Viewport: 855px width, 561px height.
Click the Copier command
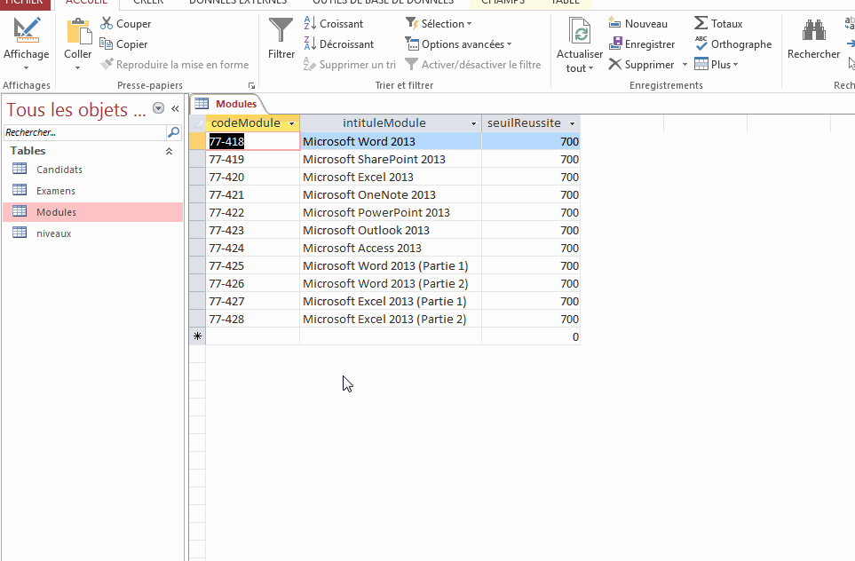tap(123, 44)
